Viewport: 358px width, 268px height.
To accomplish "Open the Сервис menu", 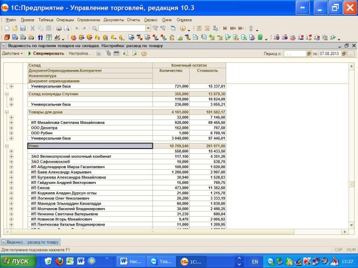I will tap(151, 20).
